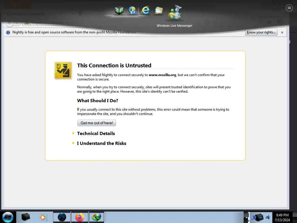
Task: Open the mail envelope icon in dock
Action: pos(159,10)
